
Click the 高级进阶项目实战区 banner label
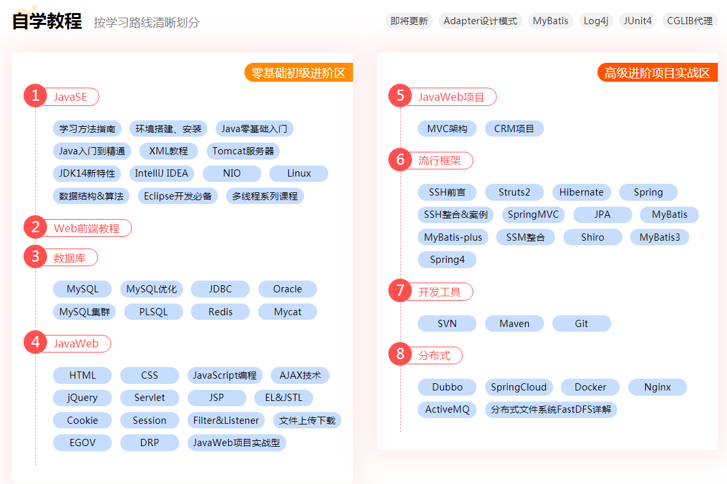point(657,73)
